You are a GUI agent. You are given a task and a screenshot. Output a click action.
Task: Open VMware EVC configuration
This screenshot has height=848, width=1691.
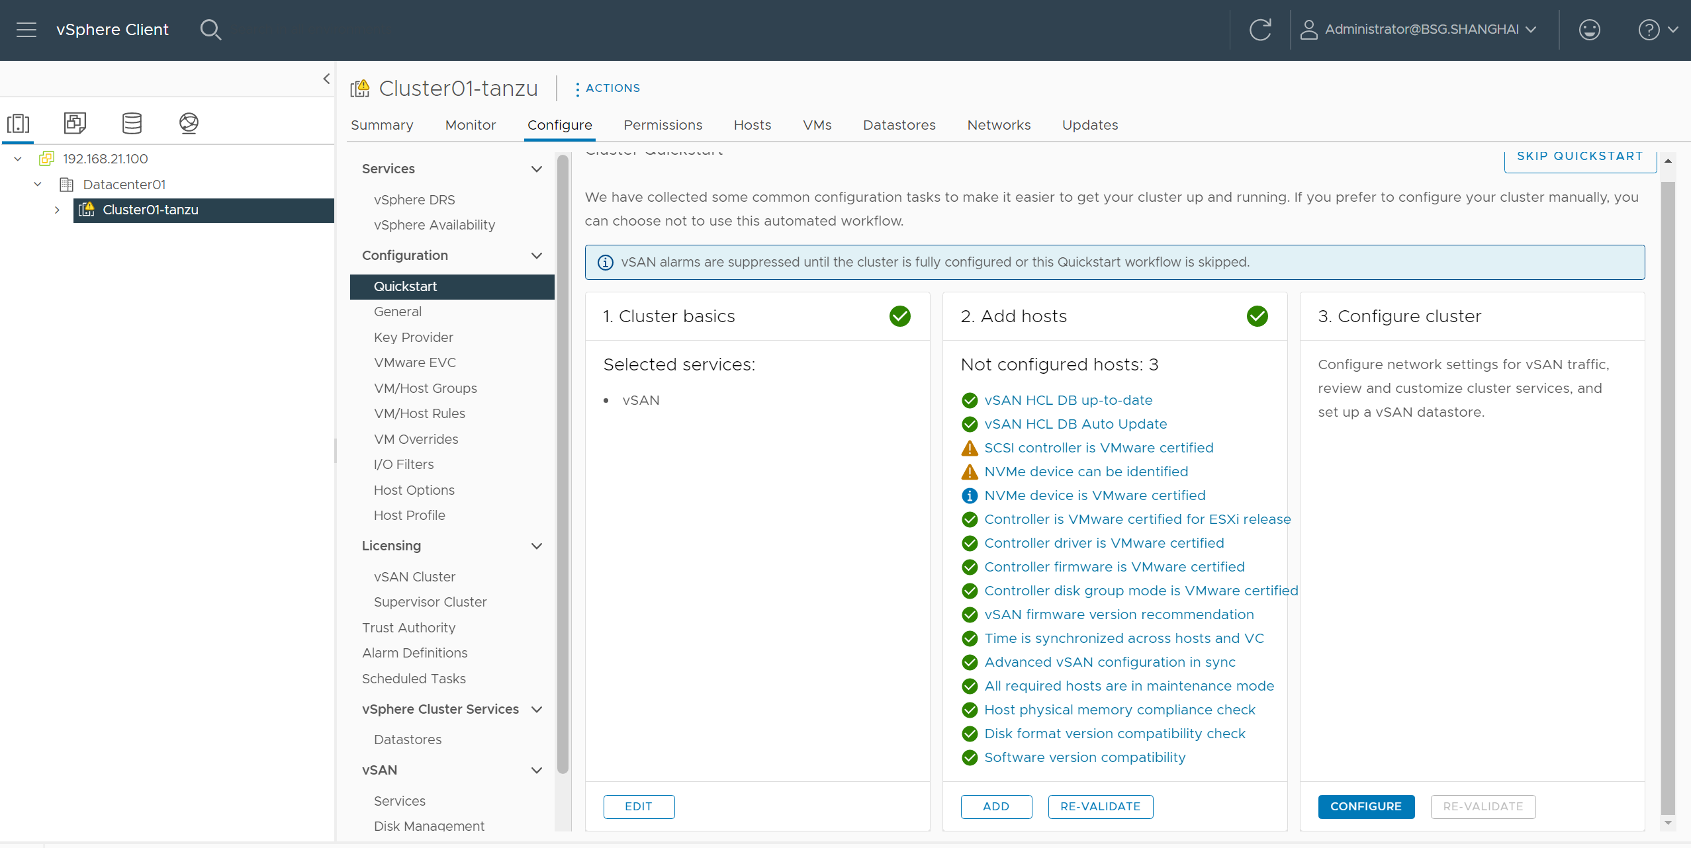[414, 362]
